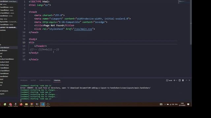The height and width of the screenshot is (118, 211).
Task: Open terminal launch profile dropdown arrow
Action: [177, 80]
